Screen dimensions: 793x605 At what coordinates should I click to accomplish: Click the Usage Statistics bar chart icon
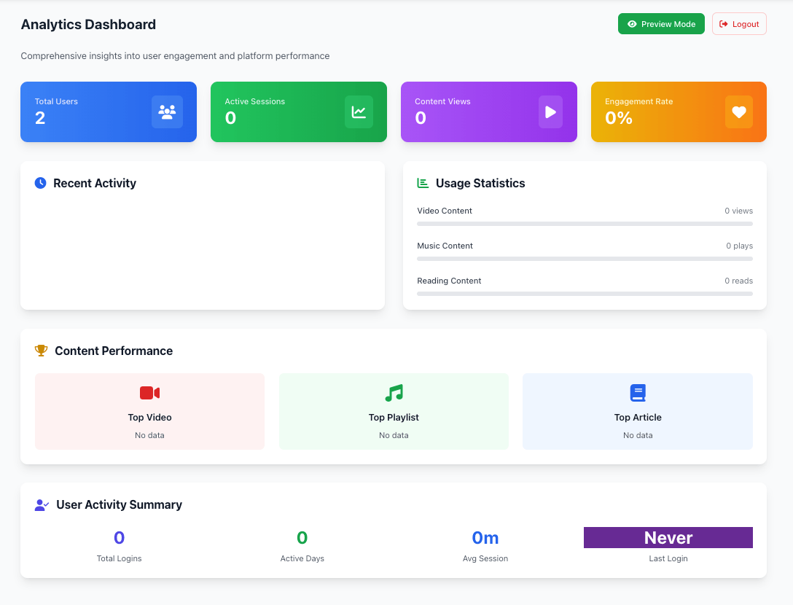pyautogui.click(x=423, y=183)
